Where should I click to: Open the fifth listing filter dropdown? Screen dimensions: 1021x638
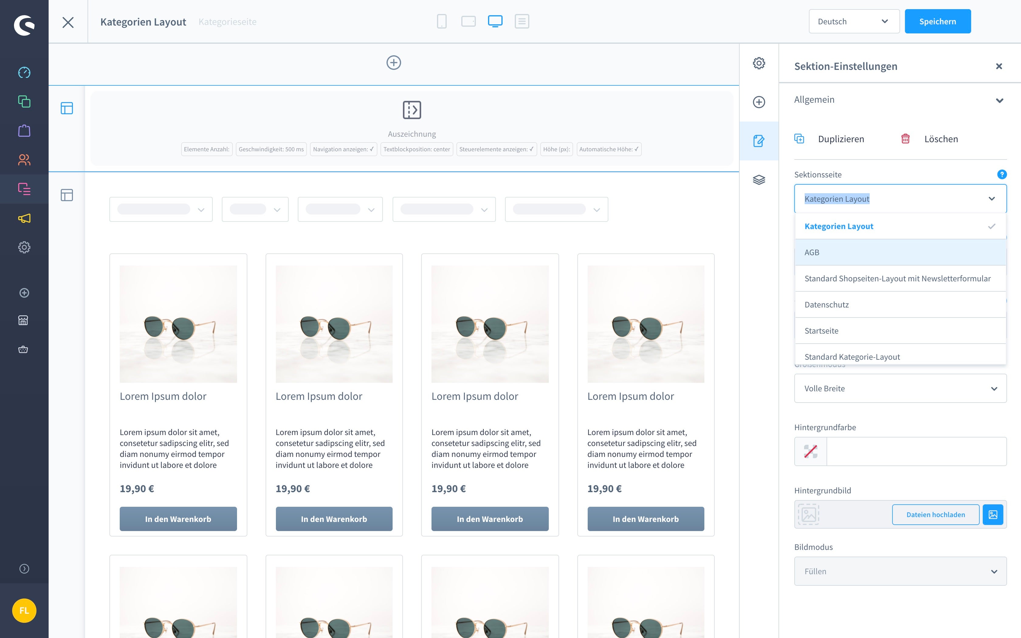pos(556,209)
